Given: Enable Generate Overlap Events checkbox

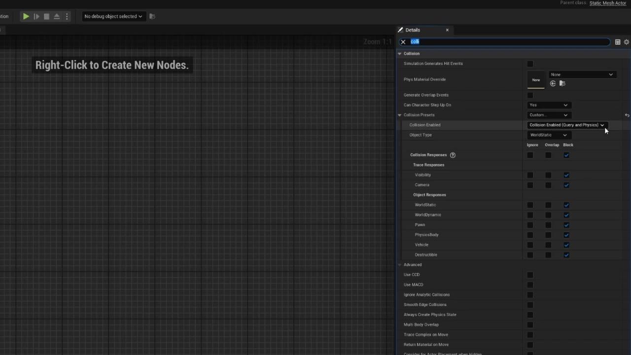Looking at the screenshot, I should click(x=530, y=95).
